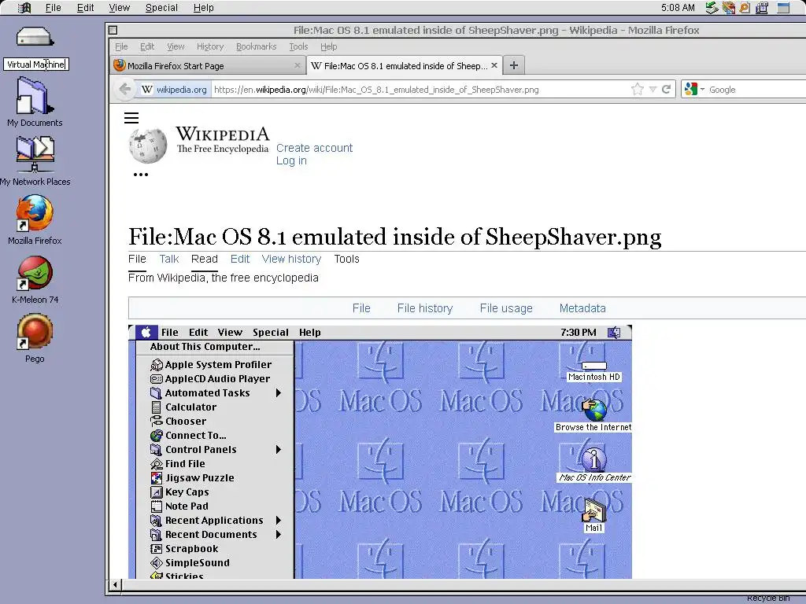The width and height of the screenshot is (806, 604).
Task: Click the Firefox Edit menu
Action: click(147, 46)
